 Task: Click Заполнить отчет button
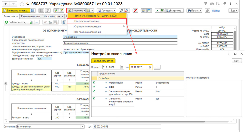(x=103, y=61)
